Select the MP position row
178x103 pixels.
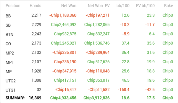[8, 72]
